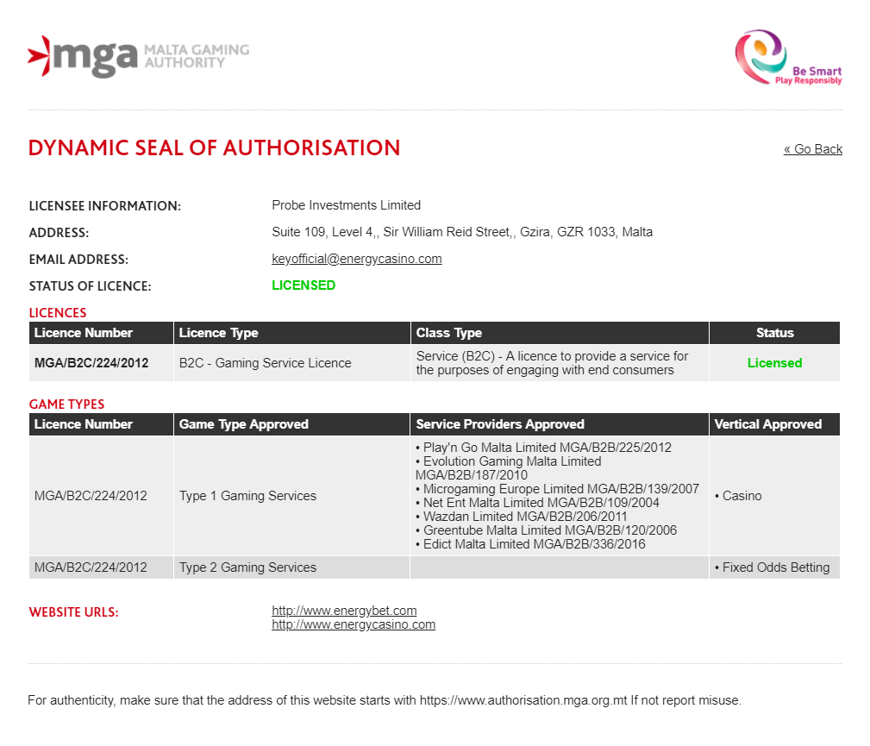Click the Fixed Odds Betting vertical cell
Viewport: 870px width, 746px height.
[773, 567]
